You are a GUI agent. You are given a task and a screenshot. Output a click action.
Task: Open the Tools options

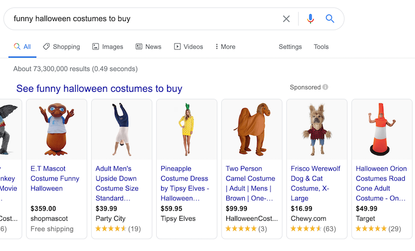[x=321, y=47]
